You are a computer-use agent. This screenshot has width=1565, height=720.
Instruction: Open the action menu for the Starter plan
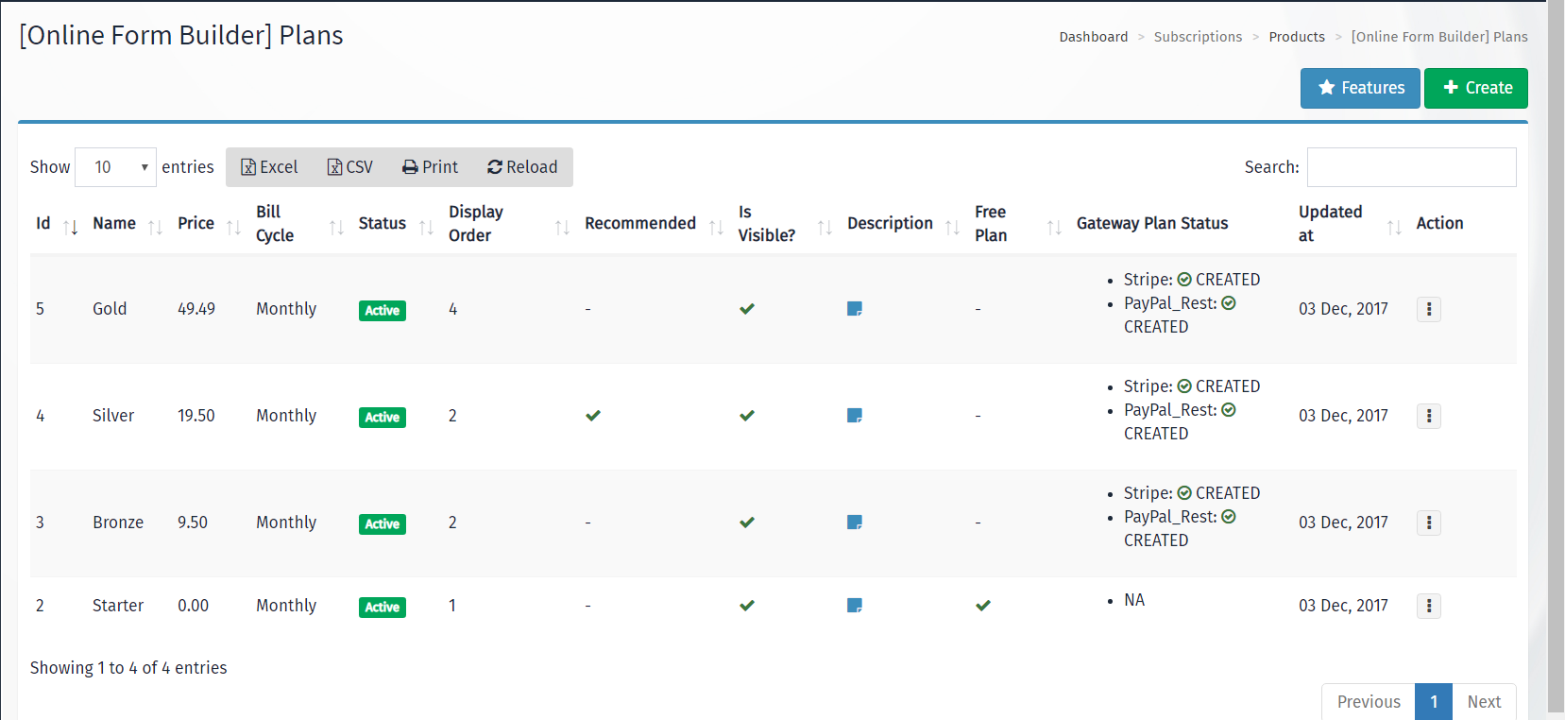[1429, 606]
